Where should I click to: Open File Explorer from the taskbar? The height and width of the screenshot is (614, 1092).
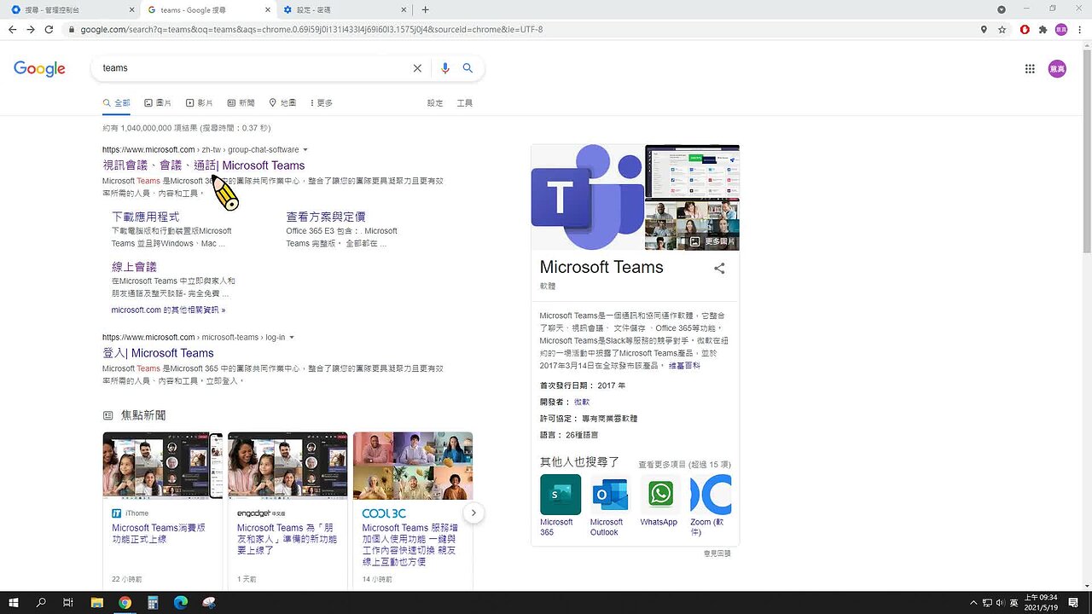(97, 602)
